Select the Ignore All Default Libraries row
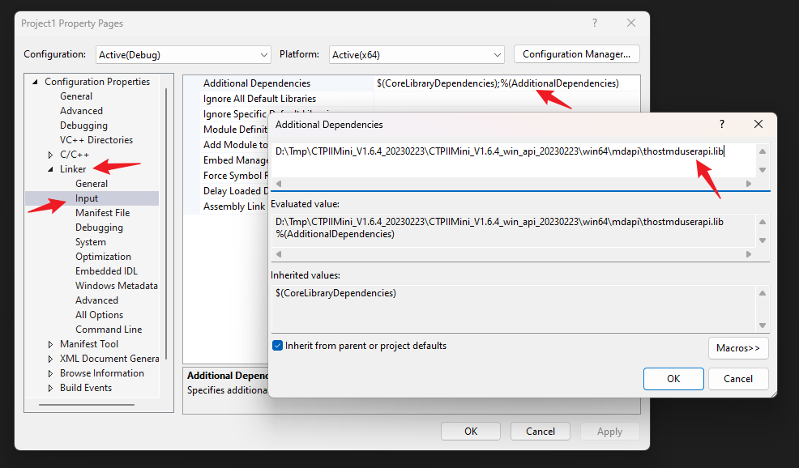This screenshot has width=799, height=468. coord(259,99)
